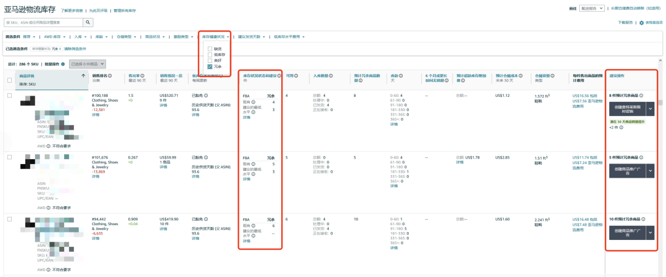Remove the 冗余 filter tag with its X
Screen dimensions: 666x277
tap(60, 48)
